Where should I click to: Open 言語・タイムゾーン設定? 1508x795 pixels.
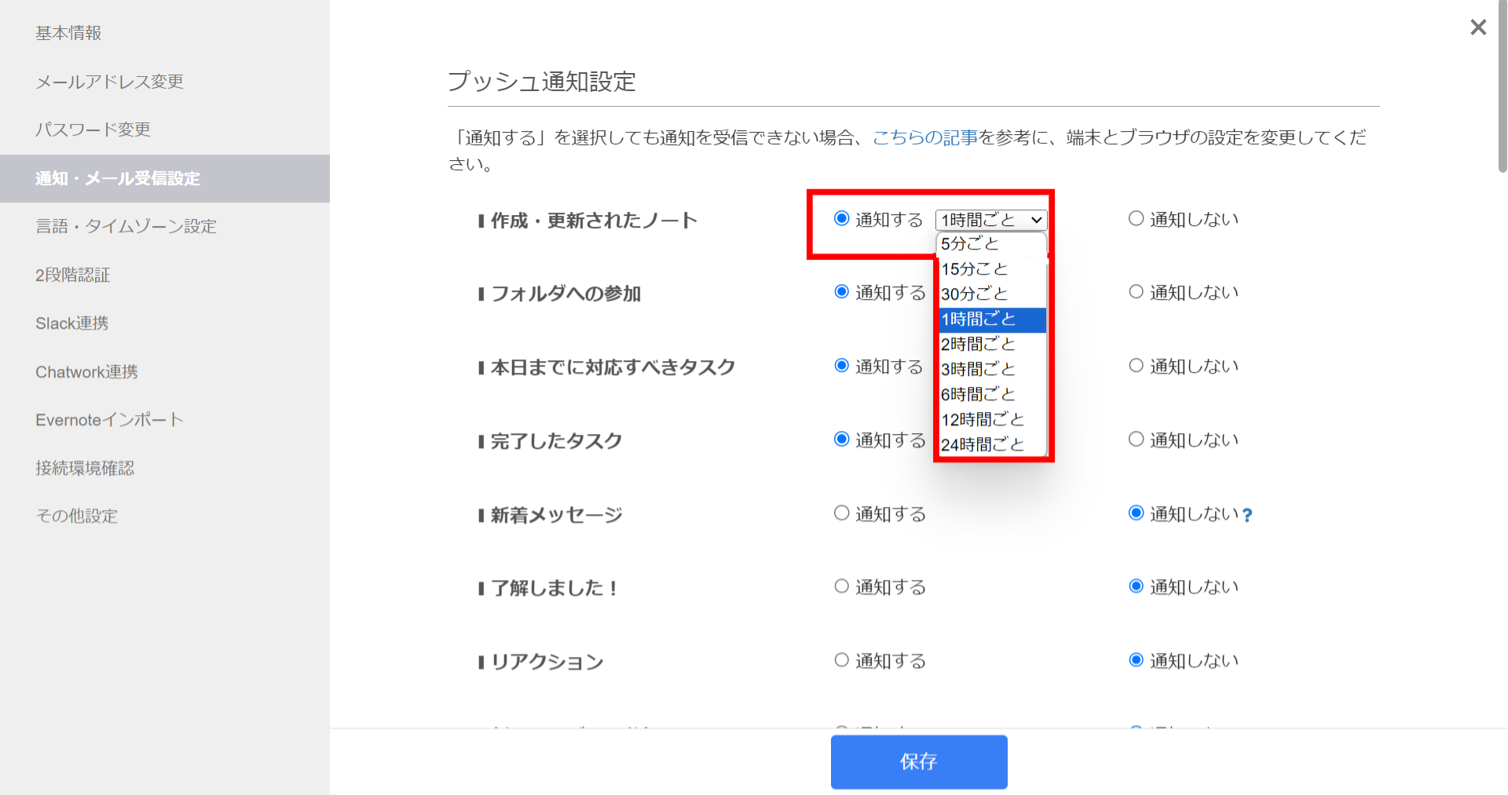126,226
